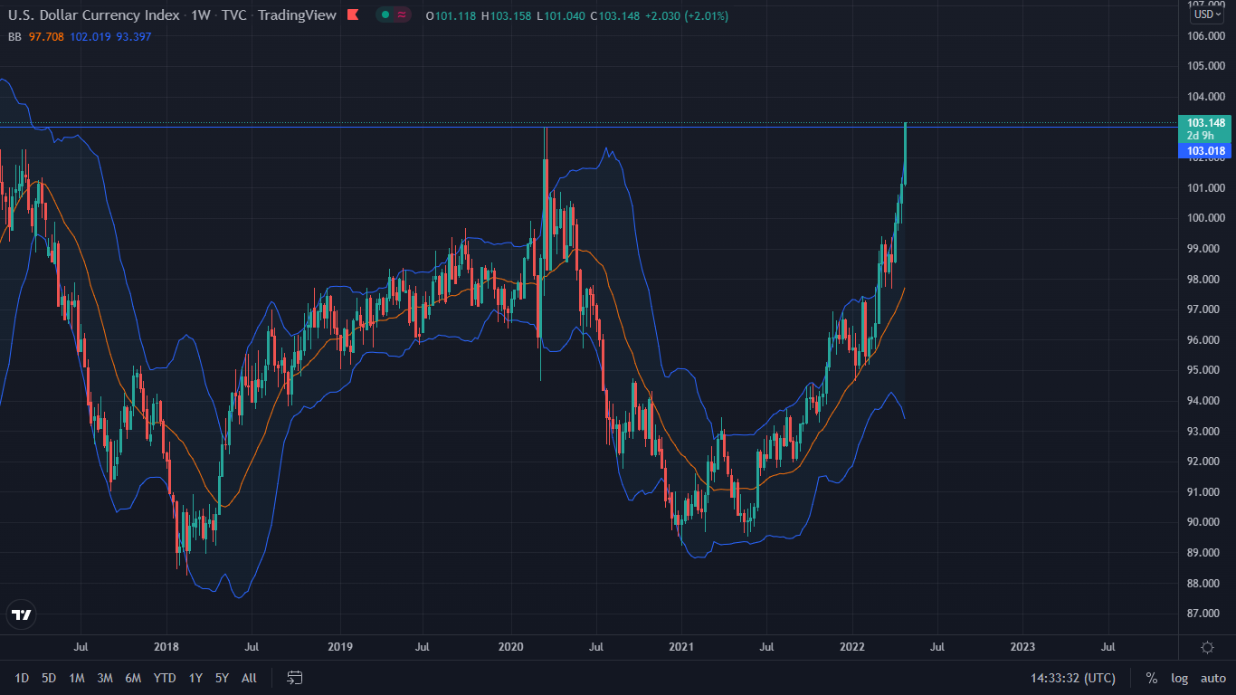Viewport: 1236px width, 695px height.
Task: Select the All time range
Action: (249, 678)
